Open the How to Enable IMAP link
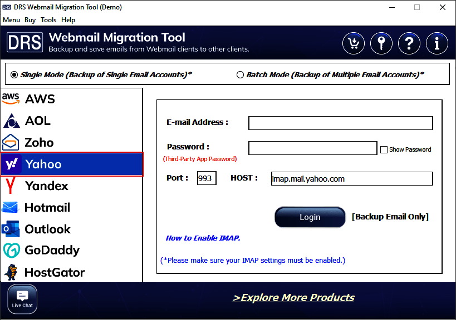 (x=203, y=238)
